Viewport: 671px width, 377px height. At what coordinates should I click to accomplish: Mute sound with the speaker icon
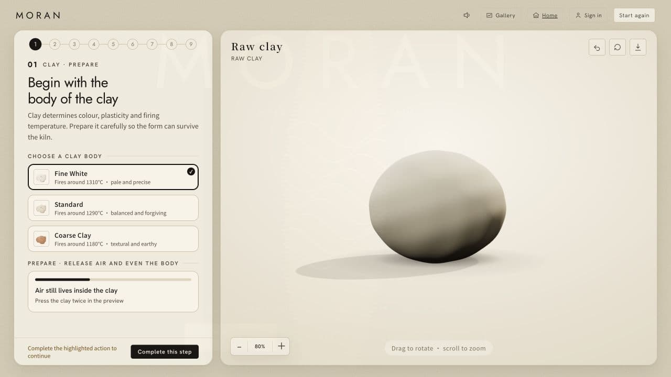[467, 15]
